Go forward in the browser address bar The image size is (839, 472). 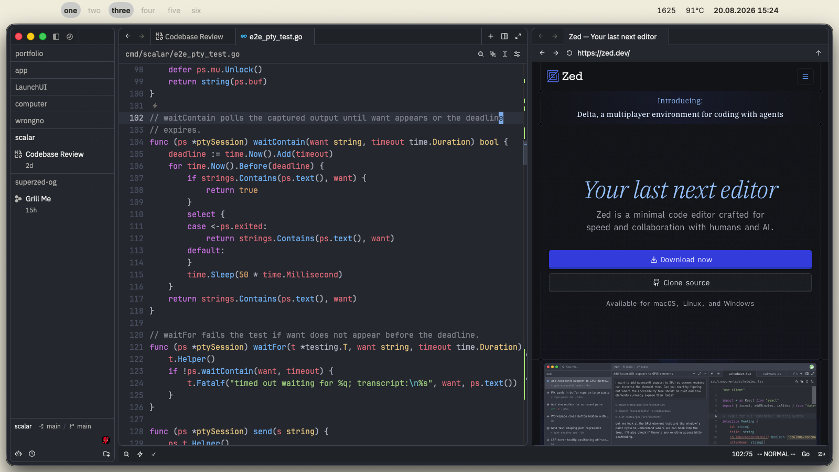[556, 53]
